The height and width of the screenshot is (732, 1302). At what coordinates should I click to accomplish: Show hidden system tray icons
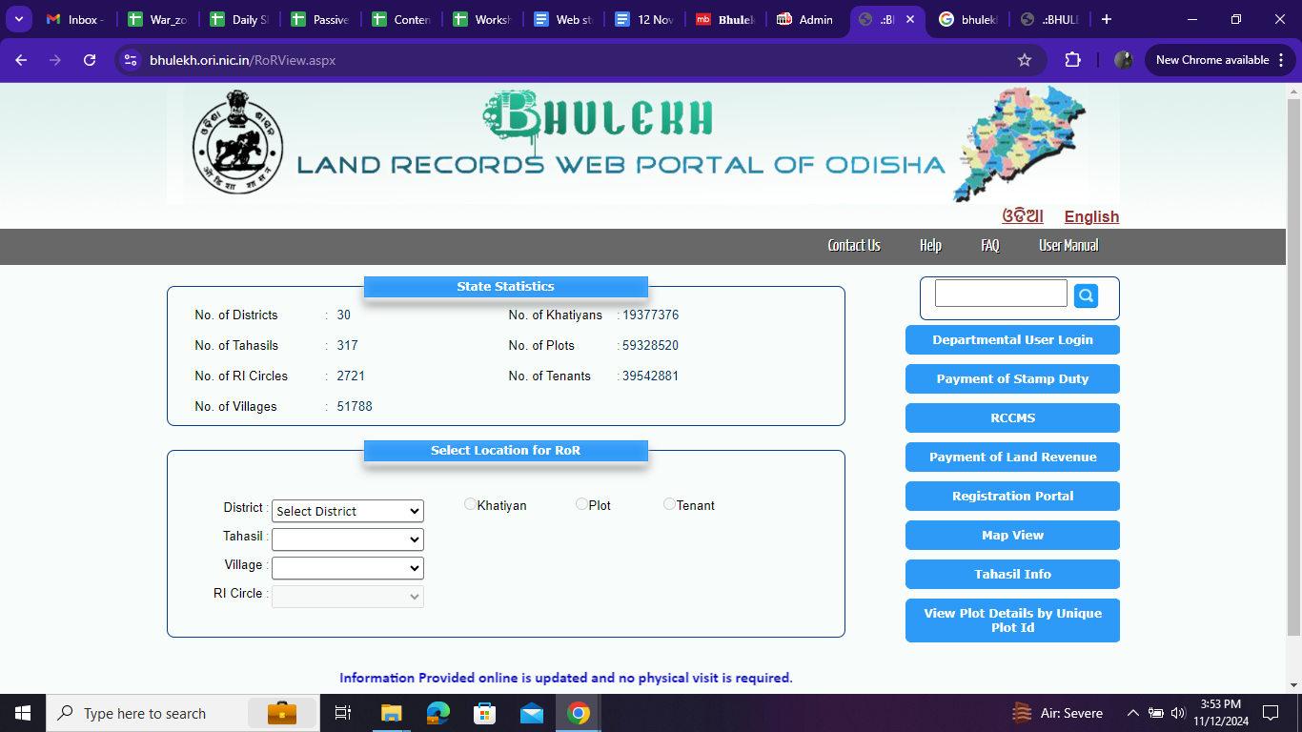click(x=1133, y=713)
